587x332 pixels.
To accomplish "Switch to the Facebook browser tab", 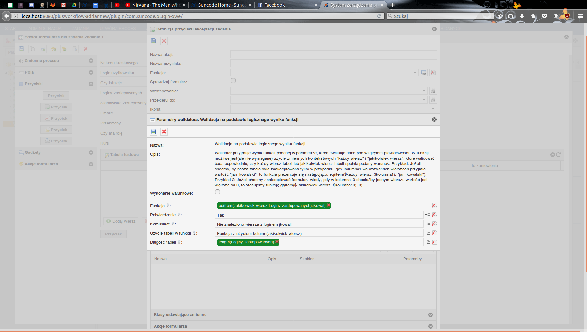I will tap(288, 5).
